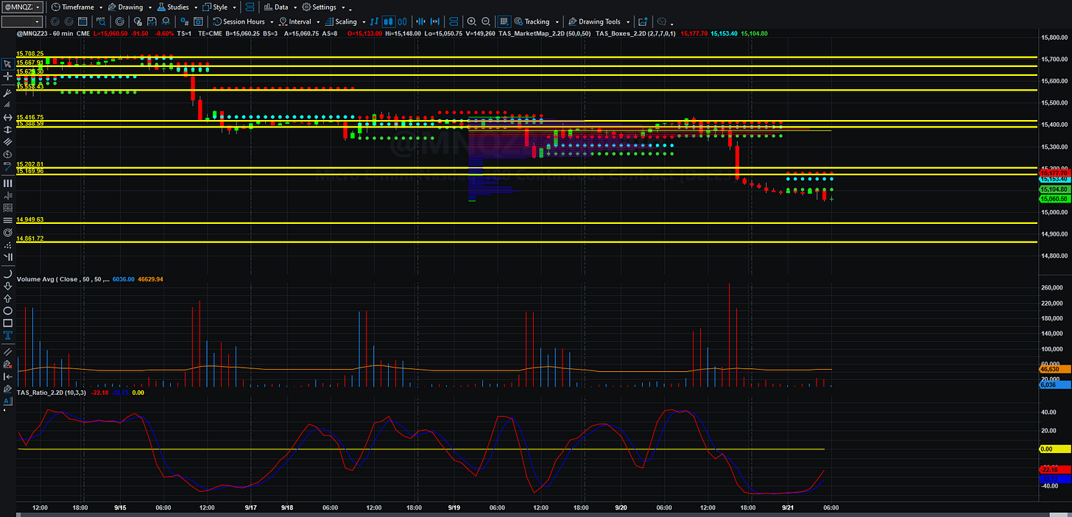Select the ellipse drawing tool
This screenshot has width=1072, height=517.
[7, 311]
